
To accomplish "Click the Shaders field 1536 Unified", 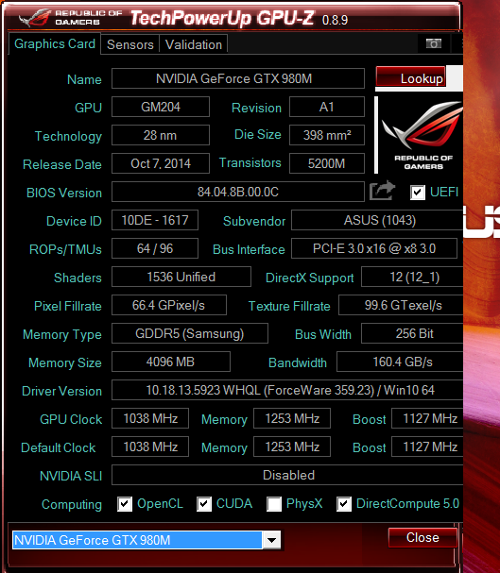I will tap(181, 277).
